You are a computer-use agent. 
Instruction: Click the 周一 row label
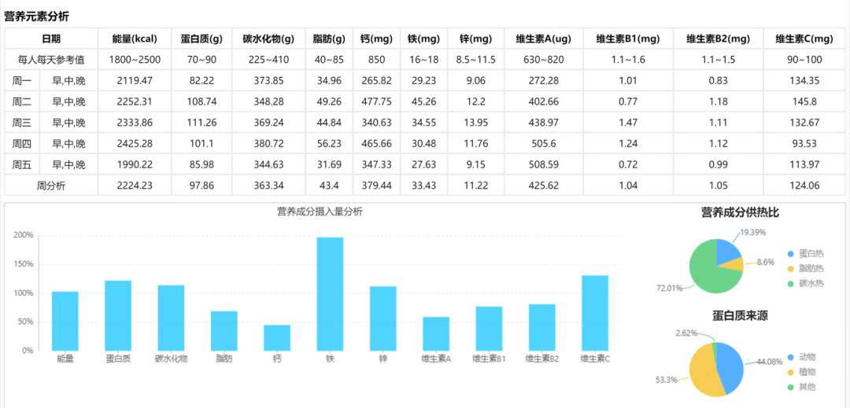point(22,81)
